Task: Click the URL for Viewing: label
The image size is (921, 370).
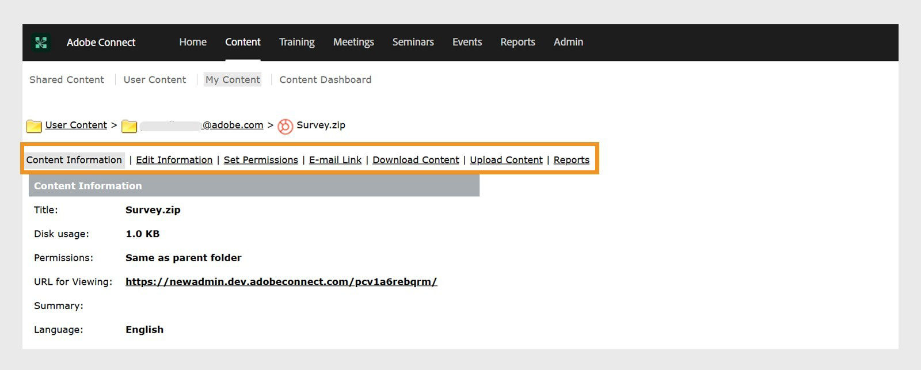Action: (73, 281)
